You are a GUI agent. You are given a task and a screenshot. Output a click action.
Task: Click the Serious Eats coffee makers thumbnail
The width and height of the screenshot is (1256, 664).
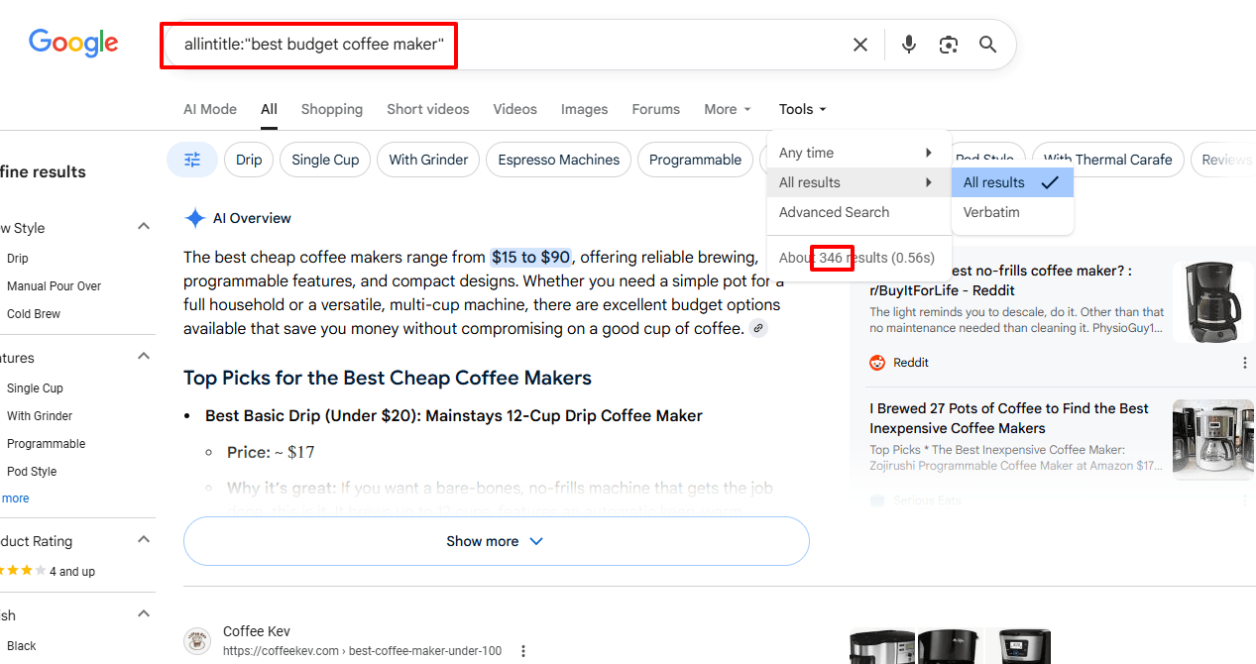pos(1212,440)
